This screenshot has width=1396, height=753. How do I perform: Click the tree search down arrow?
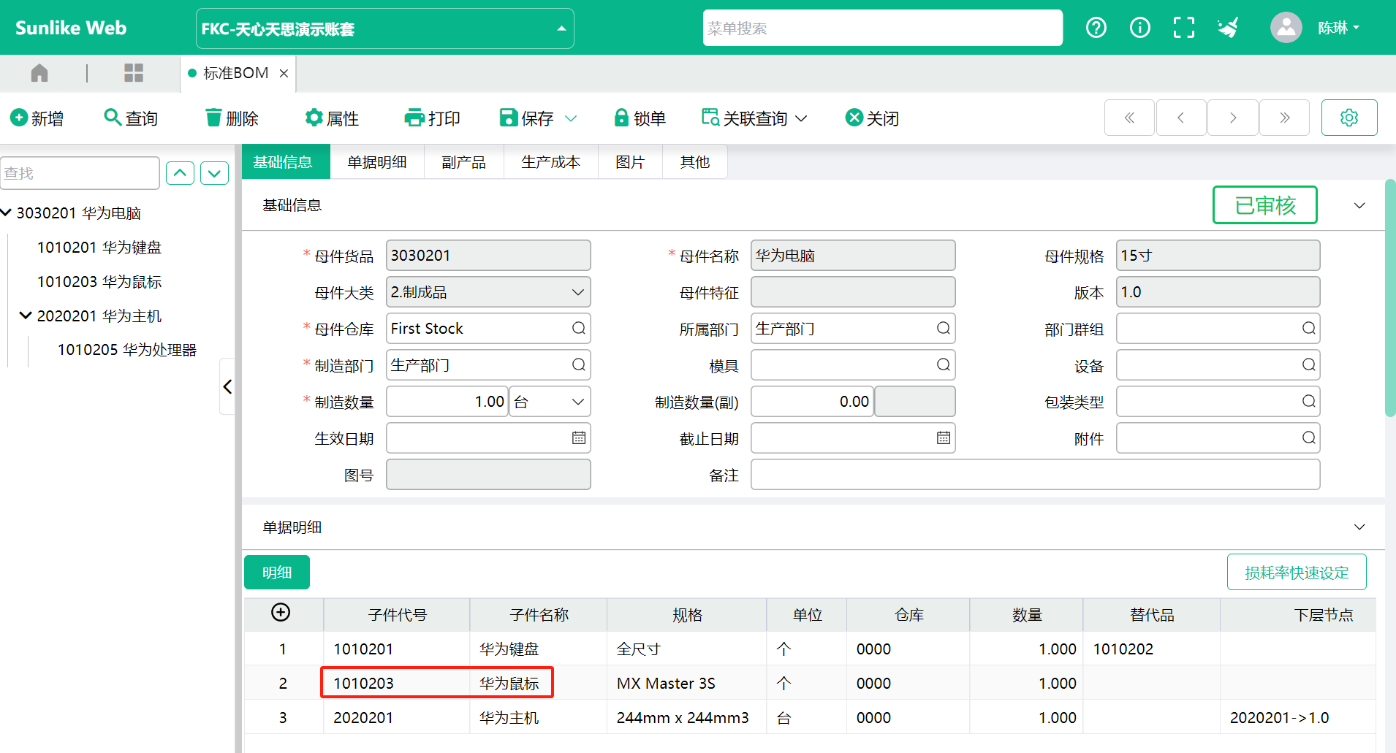pyautogui.click(x=214, y=173)
